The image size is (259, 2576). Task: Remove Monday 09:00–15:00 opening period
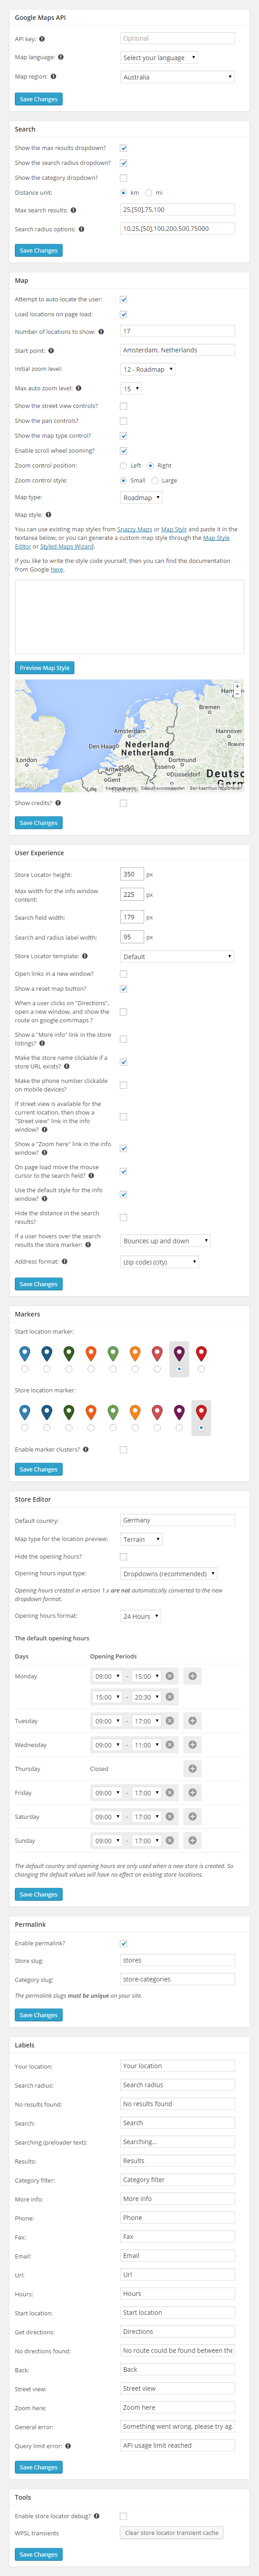(x=169, y=1676)
